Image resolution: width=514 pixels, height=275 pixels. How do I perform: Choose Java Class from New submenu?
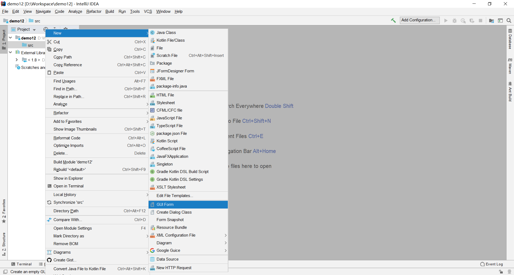tap(188, 33)
